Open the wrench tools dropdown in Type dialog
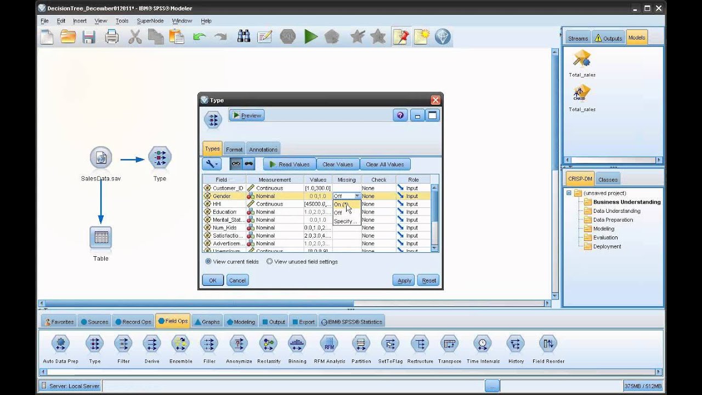702x395 pixels. (x=212, y=164)
